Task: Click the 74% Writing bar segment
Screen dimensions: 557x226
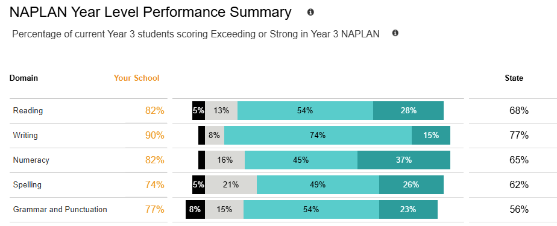Action: point(318,136)
